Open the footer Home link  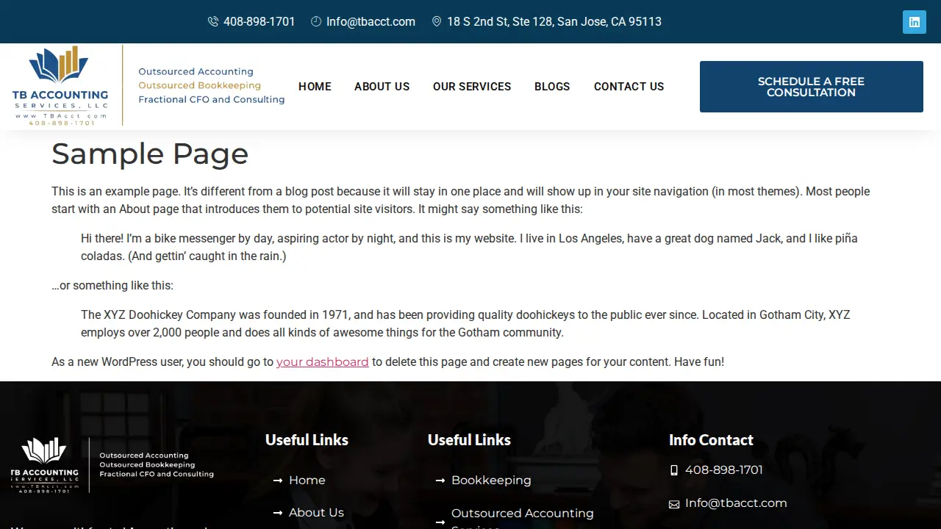(x=307, y=481)
